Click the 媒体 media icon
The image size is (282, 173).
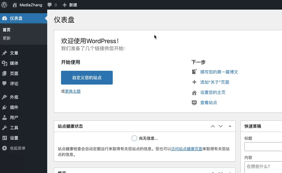5,63
